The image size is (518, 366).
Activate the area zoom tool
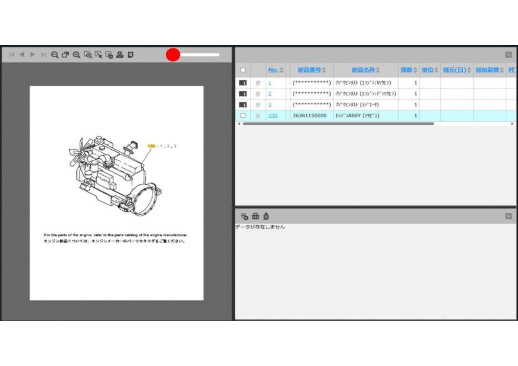[88, 55]
